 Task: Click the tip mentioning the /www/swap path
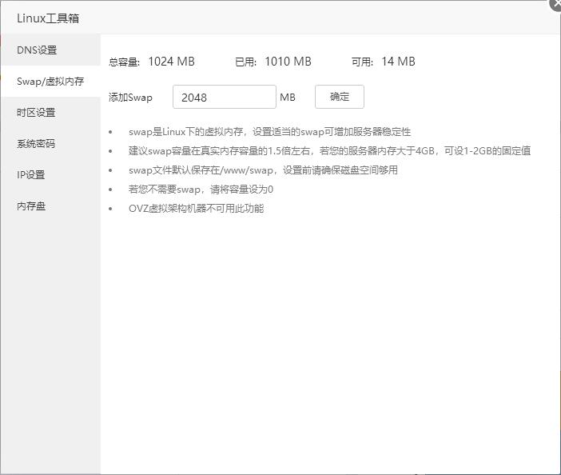pyautogui.click(x=263, y=170)
